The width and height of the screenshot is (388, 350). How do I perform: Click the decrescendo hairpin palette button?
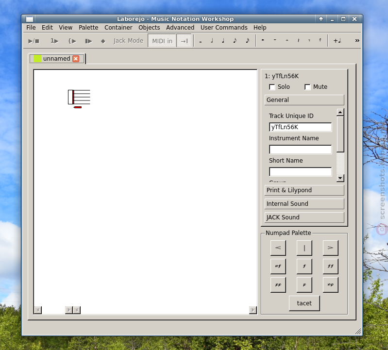tap(331, 248)
